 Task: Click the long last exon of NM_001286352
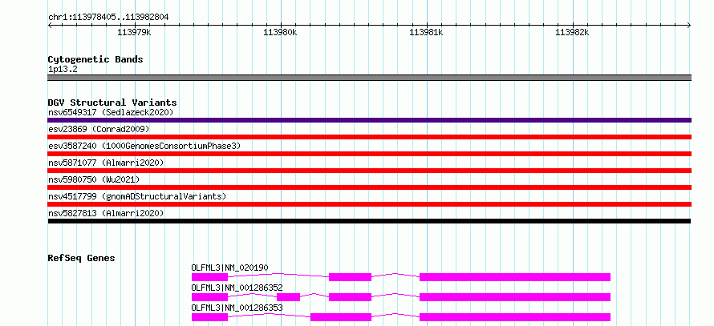pyautogui.click(x=515, y=297)
